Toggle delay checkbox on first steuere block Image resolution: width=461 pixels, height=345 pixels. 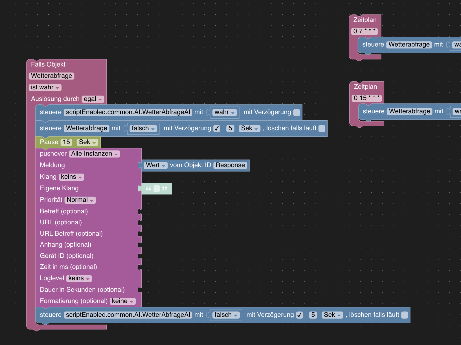pos(297,112)
